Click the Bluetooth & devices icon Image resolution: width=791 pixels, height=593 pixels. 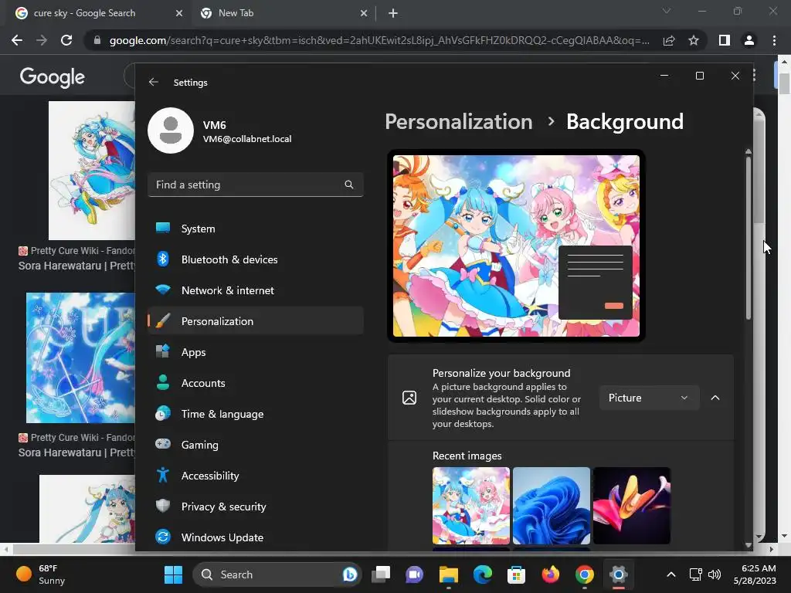162,259
